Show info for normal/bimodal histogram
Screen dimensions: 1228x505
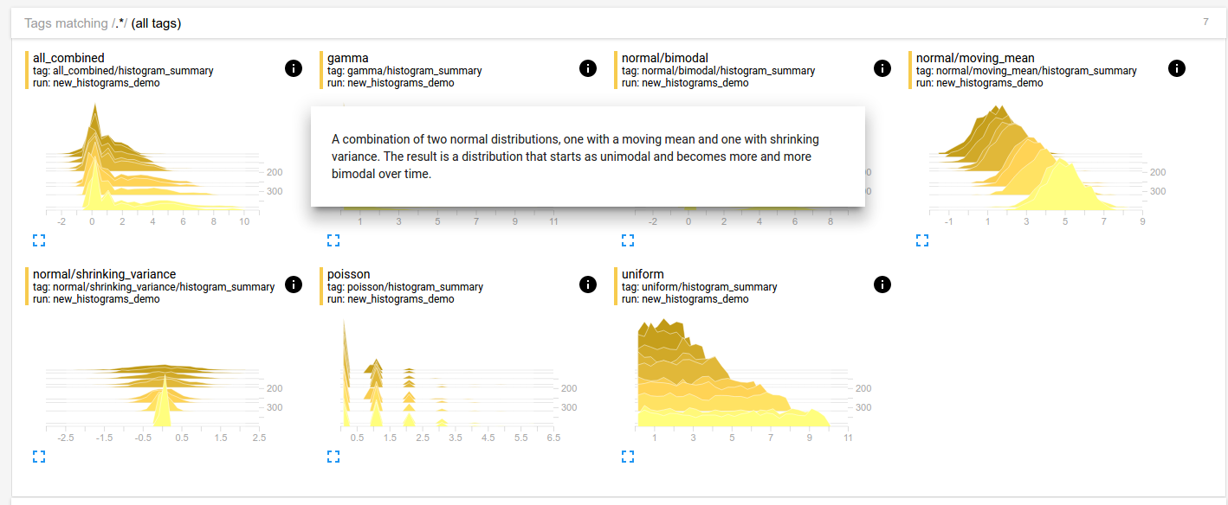pos(882,67)
